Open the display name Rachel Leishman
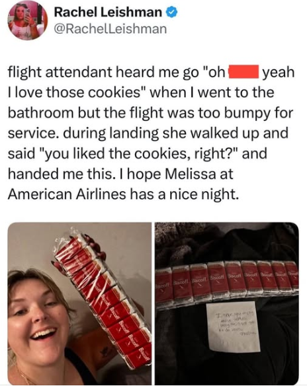307x386 pixels. click(x=108, y=12)
